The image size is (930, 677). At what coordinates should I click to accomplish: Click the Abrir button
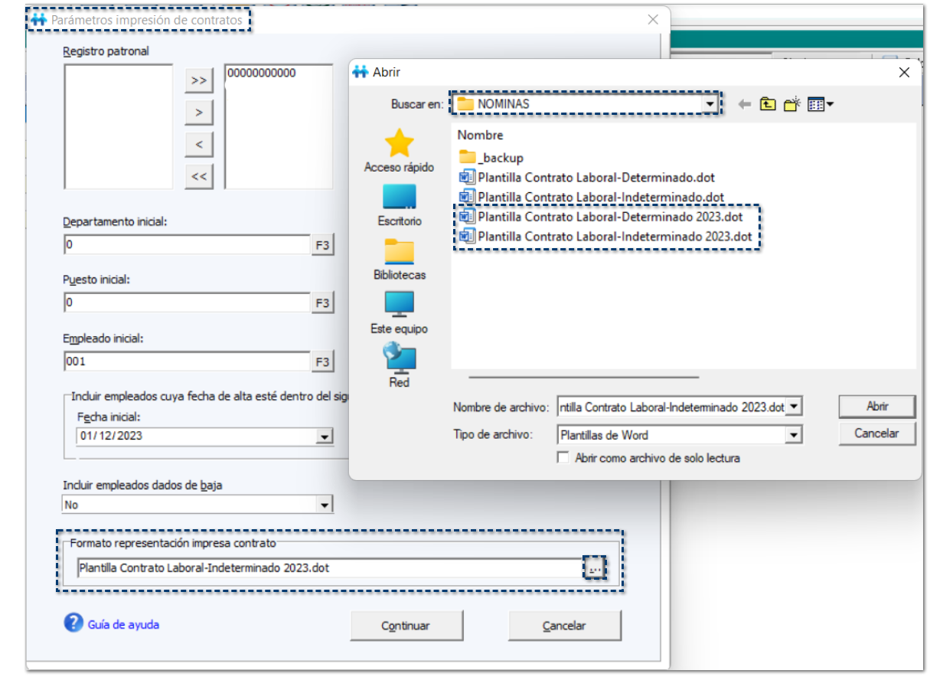(x=876, y=407)
